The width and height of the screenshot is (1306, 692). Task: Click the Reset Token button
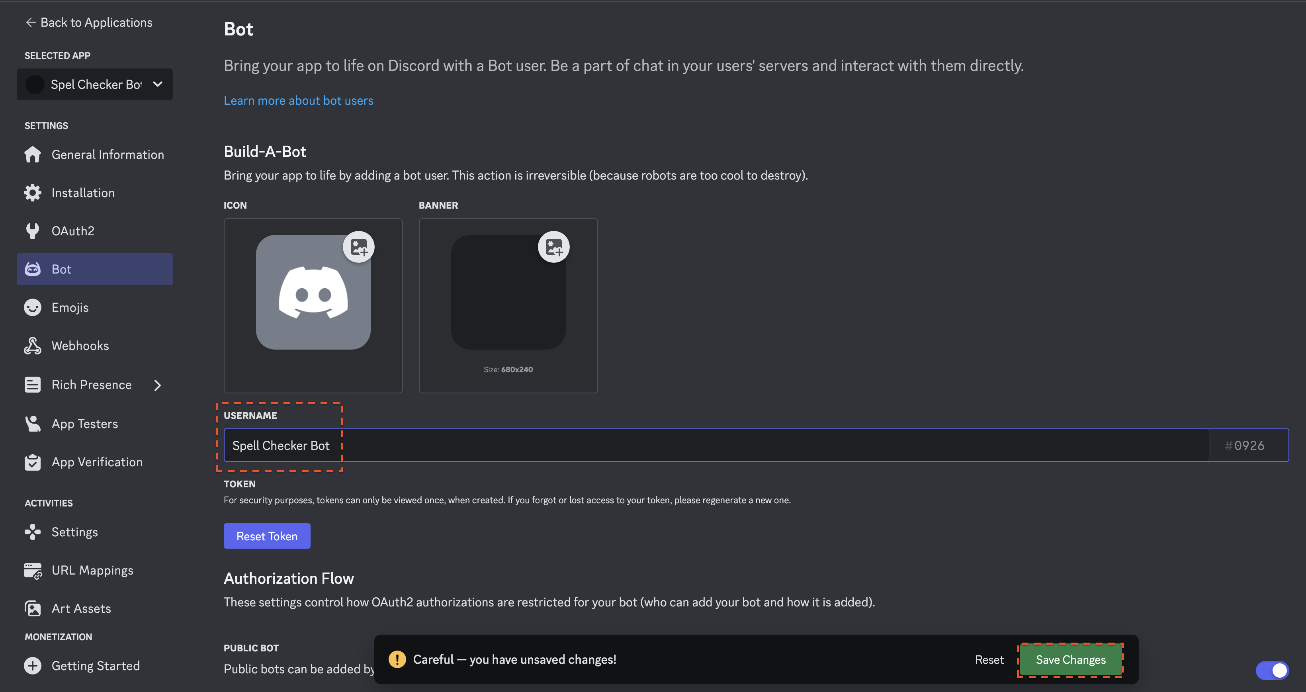(267, 536)
